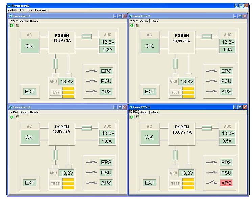Image resolution: width=252 pixels, height=199 pixels.
Task: Toggle the PSU relay output in Power CCTV 2
Action: (x=226, y=81)
